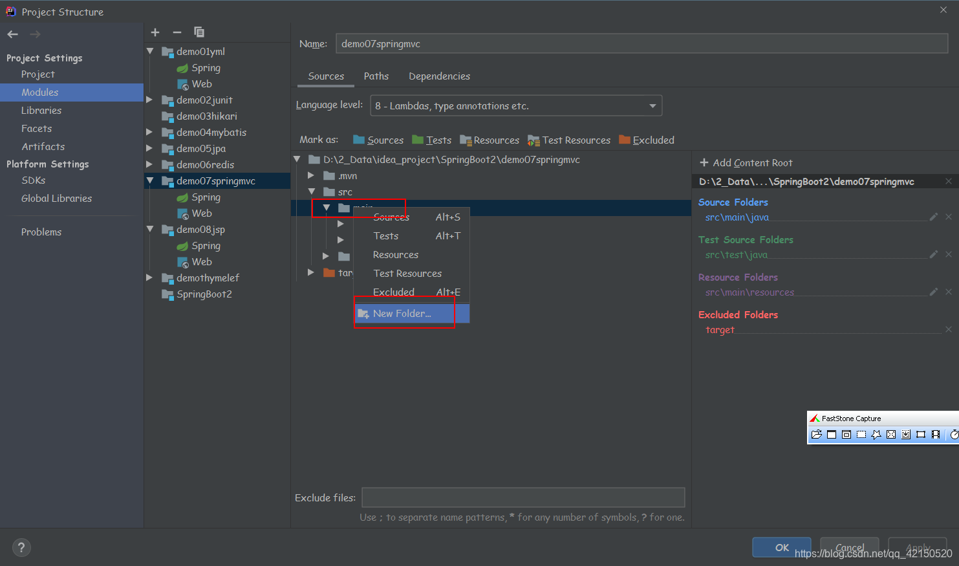Image resolution: width=959 pixels, height=566 pixels.
Task: Mark as Resources in the Mark as bar
Action: tap(490, 140)
